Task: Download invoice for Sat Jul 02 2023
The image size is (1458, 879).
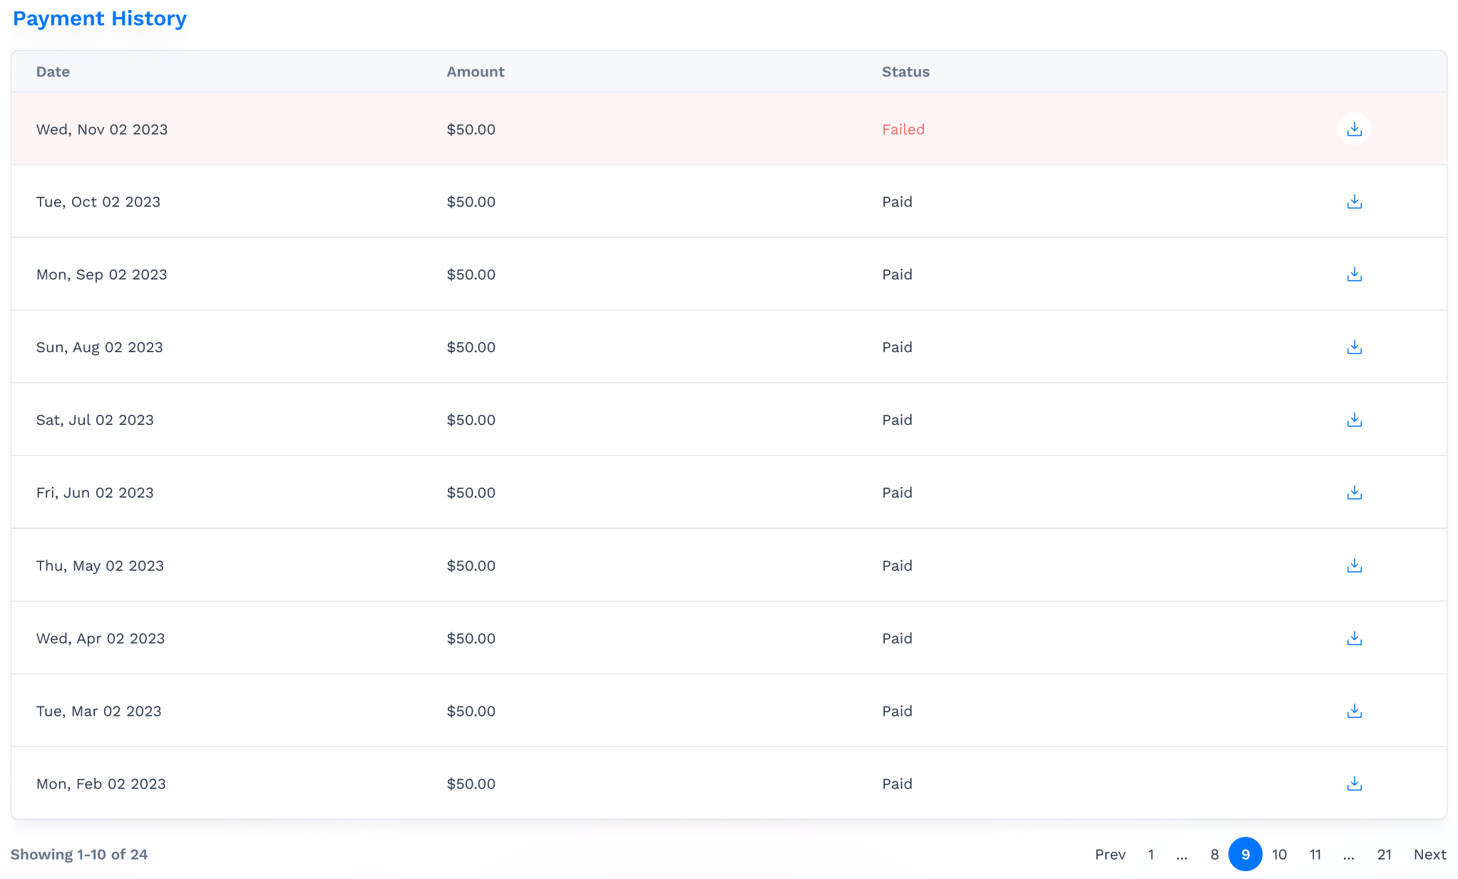Action: click(1354, 420)
